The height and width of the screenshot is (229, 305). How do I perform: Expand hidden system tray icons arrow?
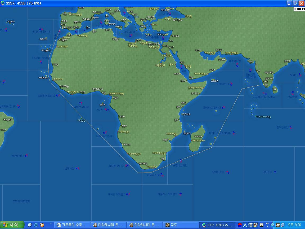[273, 225]
